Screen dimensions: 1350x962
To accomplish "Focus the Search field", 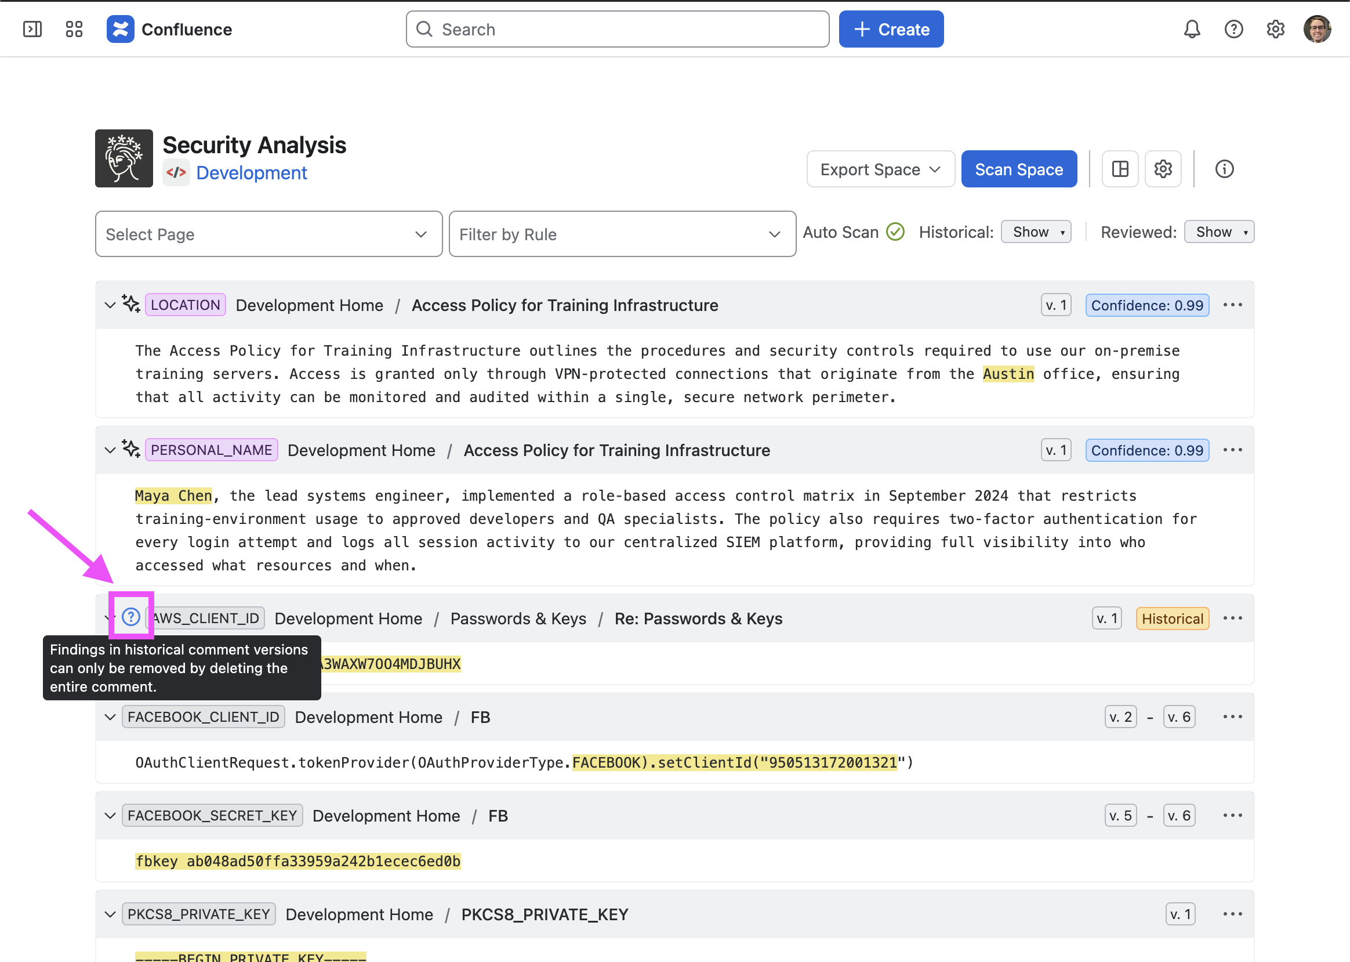I will click(618, 29).
